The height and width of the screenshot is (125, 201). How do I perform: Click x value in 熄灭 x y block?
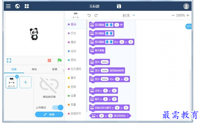[x=105, y=99]
